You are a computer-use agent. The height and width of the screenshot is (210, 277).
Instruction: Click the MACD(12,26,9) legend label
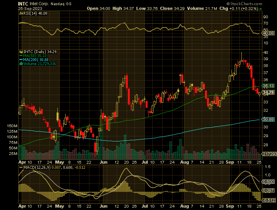pyautogui.click(x=37, y=167)
